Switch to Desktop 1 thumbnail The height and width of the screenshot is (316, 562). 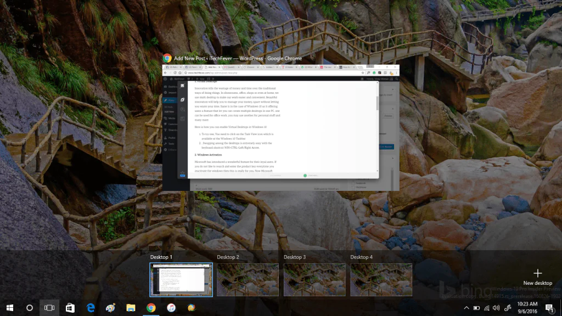pyautogui.click(x=181, y=280)
